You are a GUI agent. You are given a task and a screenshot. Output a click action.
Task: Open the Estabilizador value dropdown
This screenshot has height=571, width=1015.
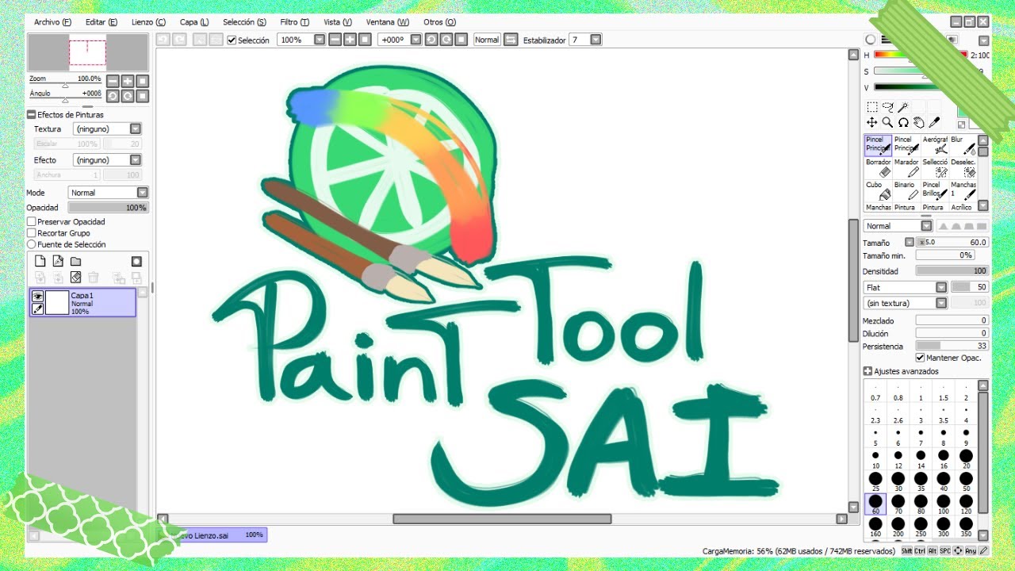coord(596,40)
